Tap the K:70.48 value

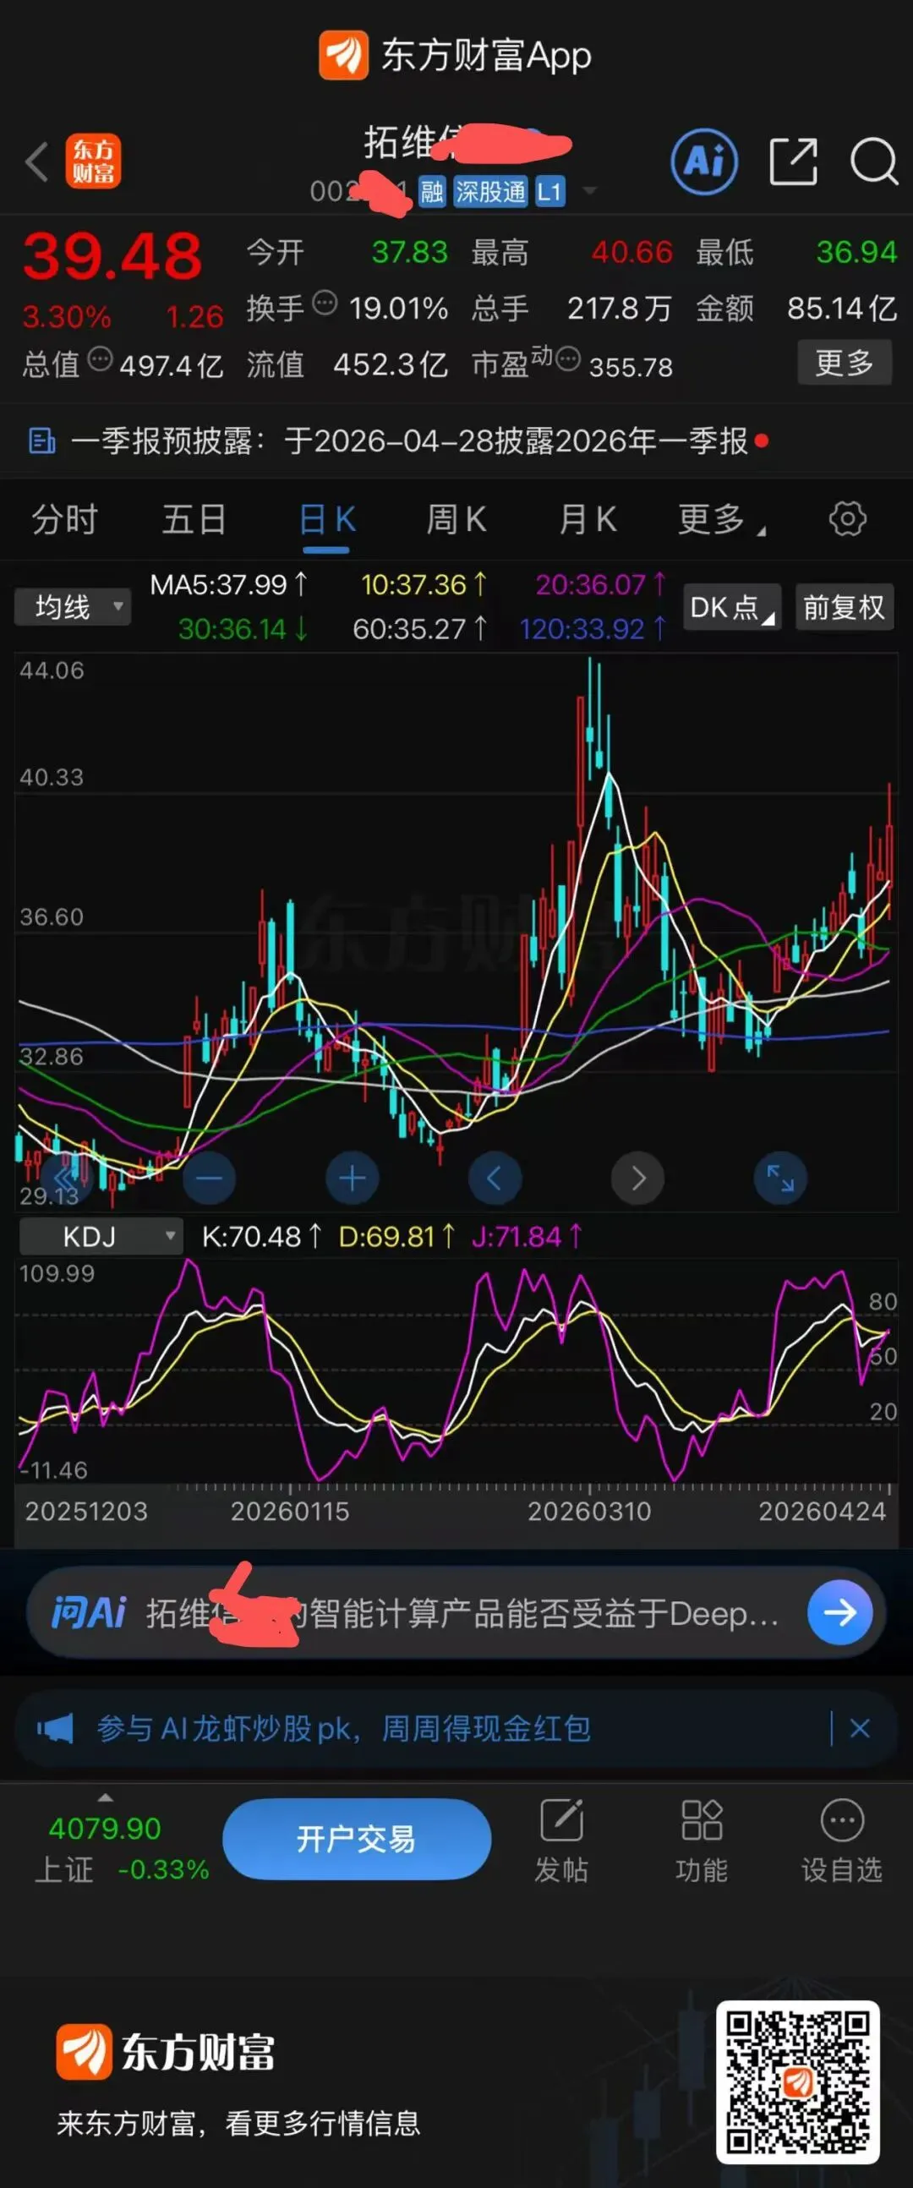(261, 1237)
